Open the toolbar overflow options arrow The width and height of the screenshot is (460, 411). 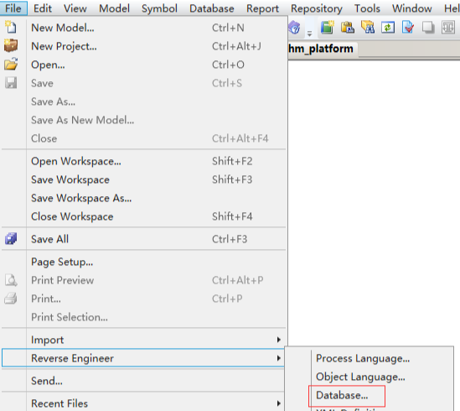pos(309,34)
